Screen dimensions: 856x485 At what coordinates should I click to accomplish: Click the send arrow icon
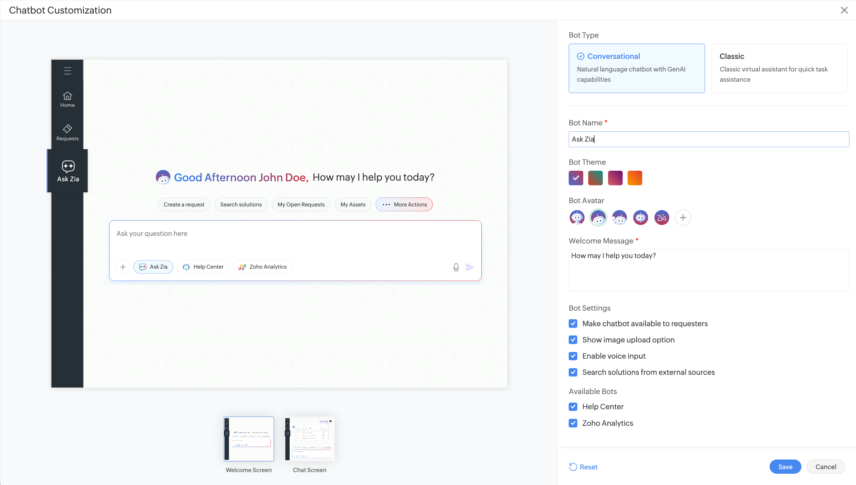pos(469,267)
